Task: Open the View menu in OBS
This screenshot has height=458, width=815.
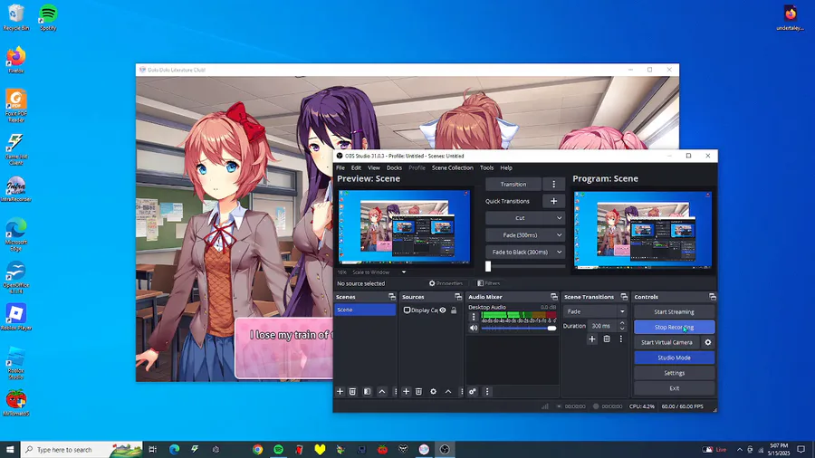Action: pyautogui.click(x=374, y=167)
